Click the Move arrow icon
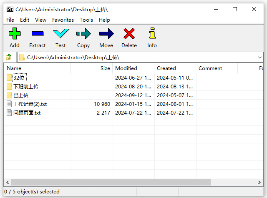 pyautogui.click(x=106, y=34)
